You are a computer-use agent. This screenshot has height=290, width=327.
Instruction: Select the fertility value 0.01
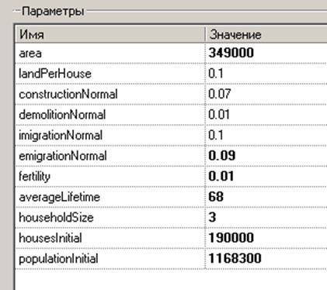click(221, 176)
